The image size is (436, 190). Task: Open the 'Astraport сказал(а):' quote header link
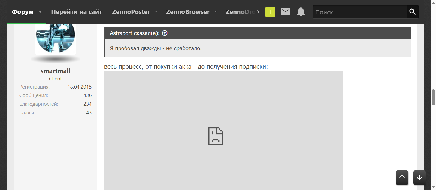[x=135, y=33]
